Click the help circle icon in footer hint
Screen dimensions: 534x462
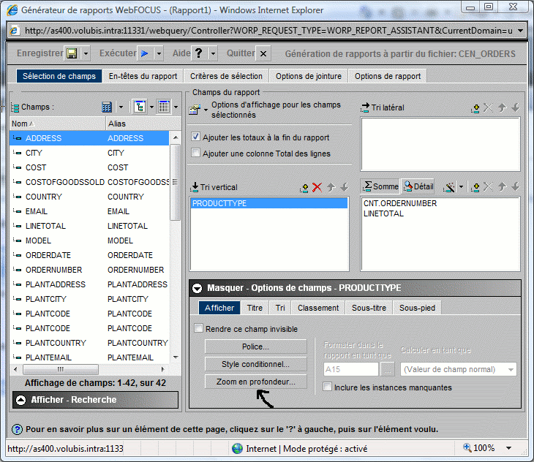pos(17,430)
